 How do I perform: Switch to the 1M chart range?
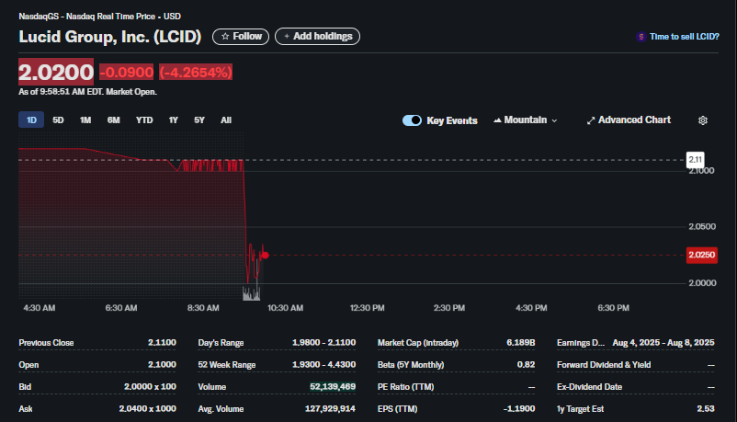click(85, 120)
